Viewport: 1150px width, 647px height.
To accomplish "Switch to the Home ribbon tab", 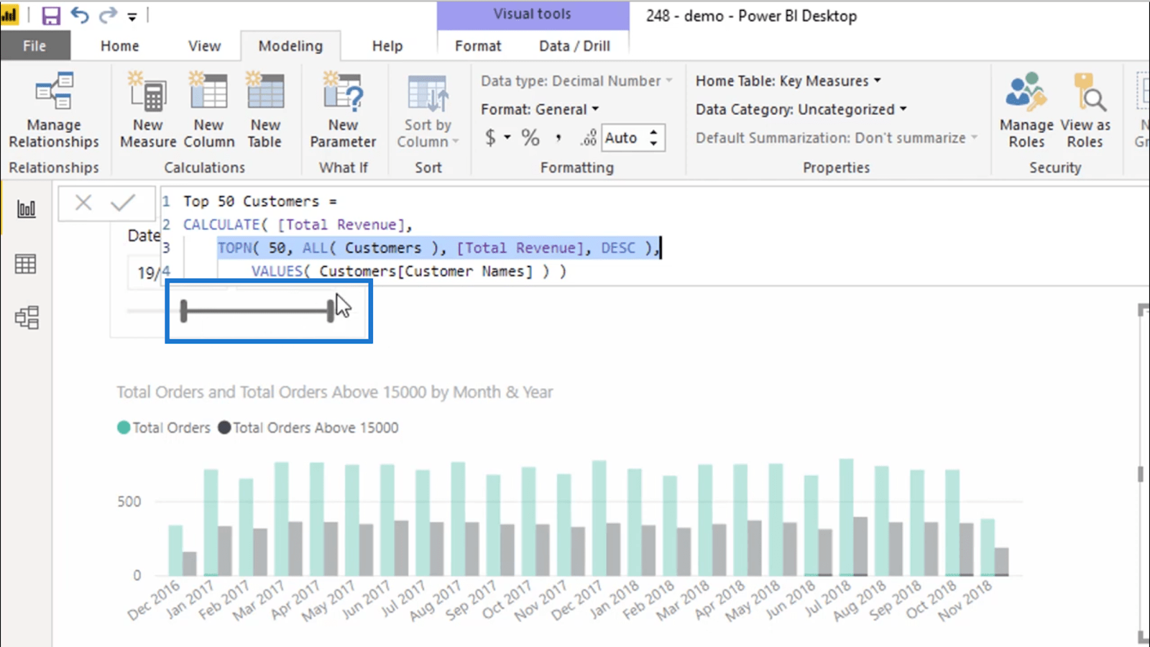I will 119,46.
